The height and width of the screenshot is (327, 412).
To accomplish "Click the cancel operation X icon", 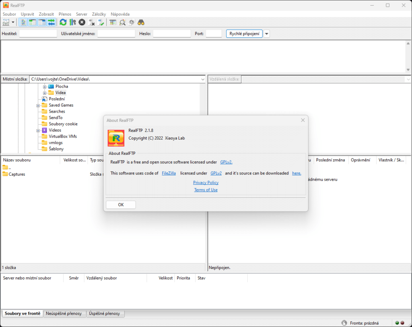I will 82,22.
